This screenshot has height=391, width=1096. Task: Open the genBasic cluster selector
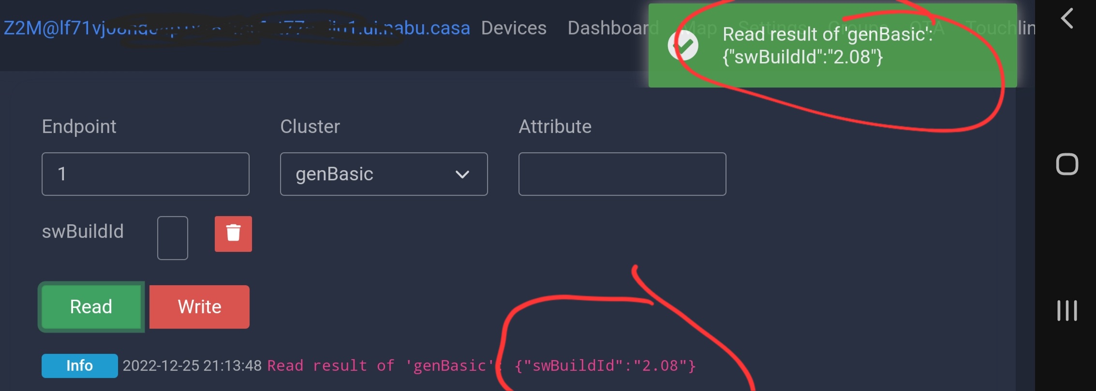tap(384, 174)
